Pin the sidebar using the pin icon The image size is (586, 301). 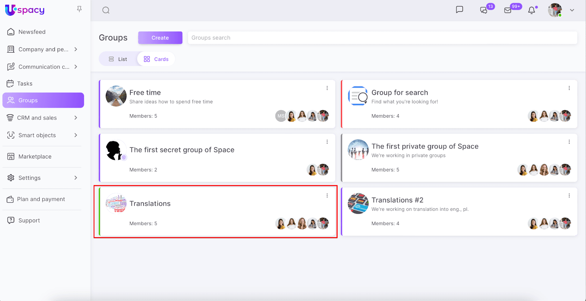tap(79, 9)
